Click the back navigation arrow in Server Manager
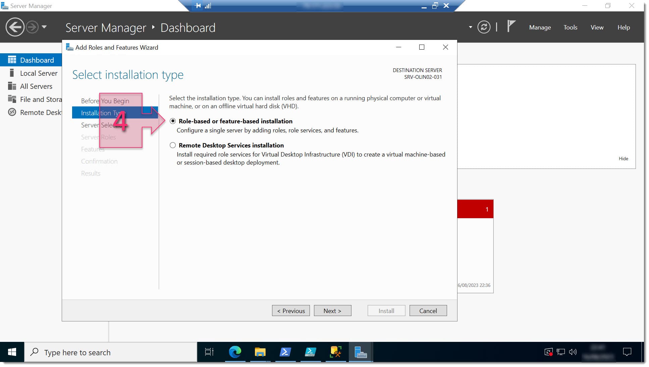Image resolution: width=649 pixels, height=367 pixels. pyautogui.click(x=15, y=27)
